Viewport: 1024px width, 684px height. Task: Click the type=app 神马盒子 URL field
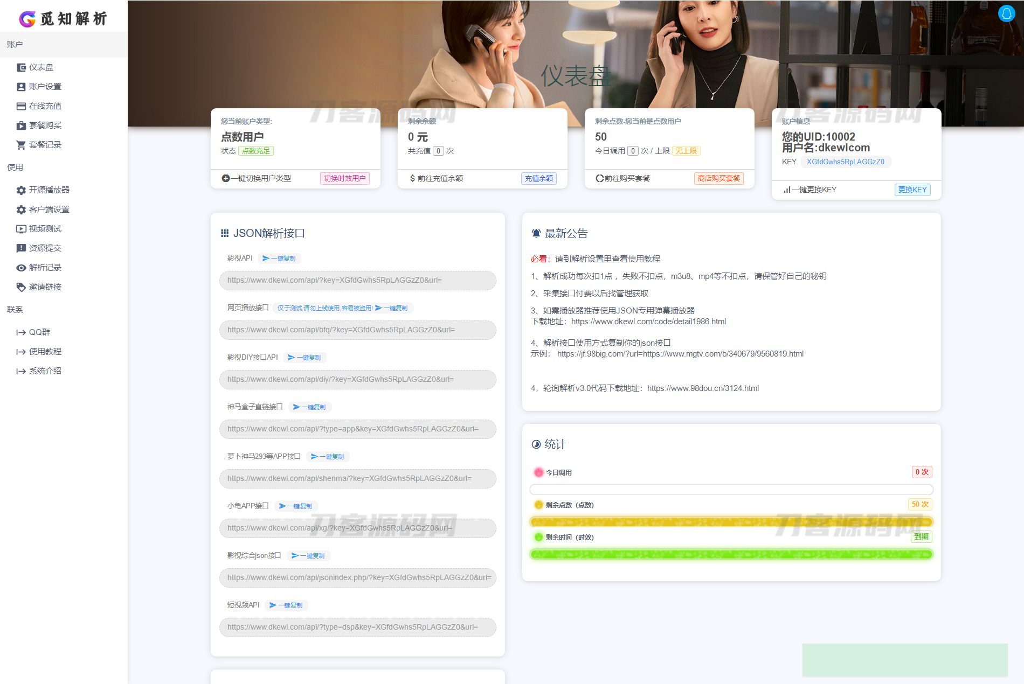click(x=358, y=429)
